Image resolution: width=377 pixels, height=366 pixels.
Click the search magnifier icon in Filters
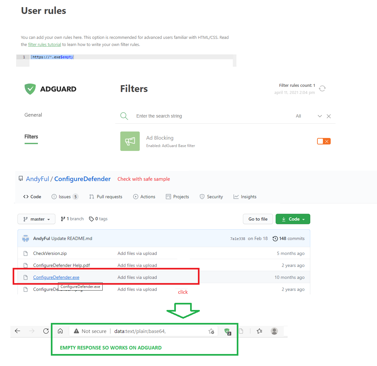point(124,116)
